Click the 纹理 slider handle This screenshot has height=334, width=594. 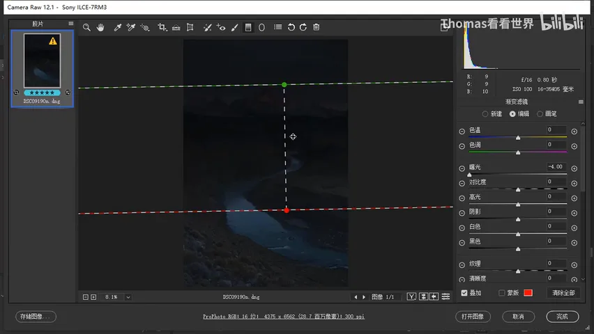point(518,271)
